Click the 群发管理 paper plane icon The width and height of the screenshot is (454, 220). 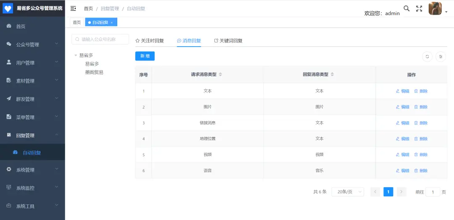coord(9,99)
